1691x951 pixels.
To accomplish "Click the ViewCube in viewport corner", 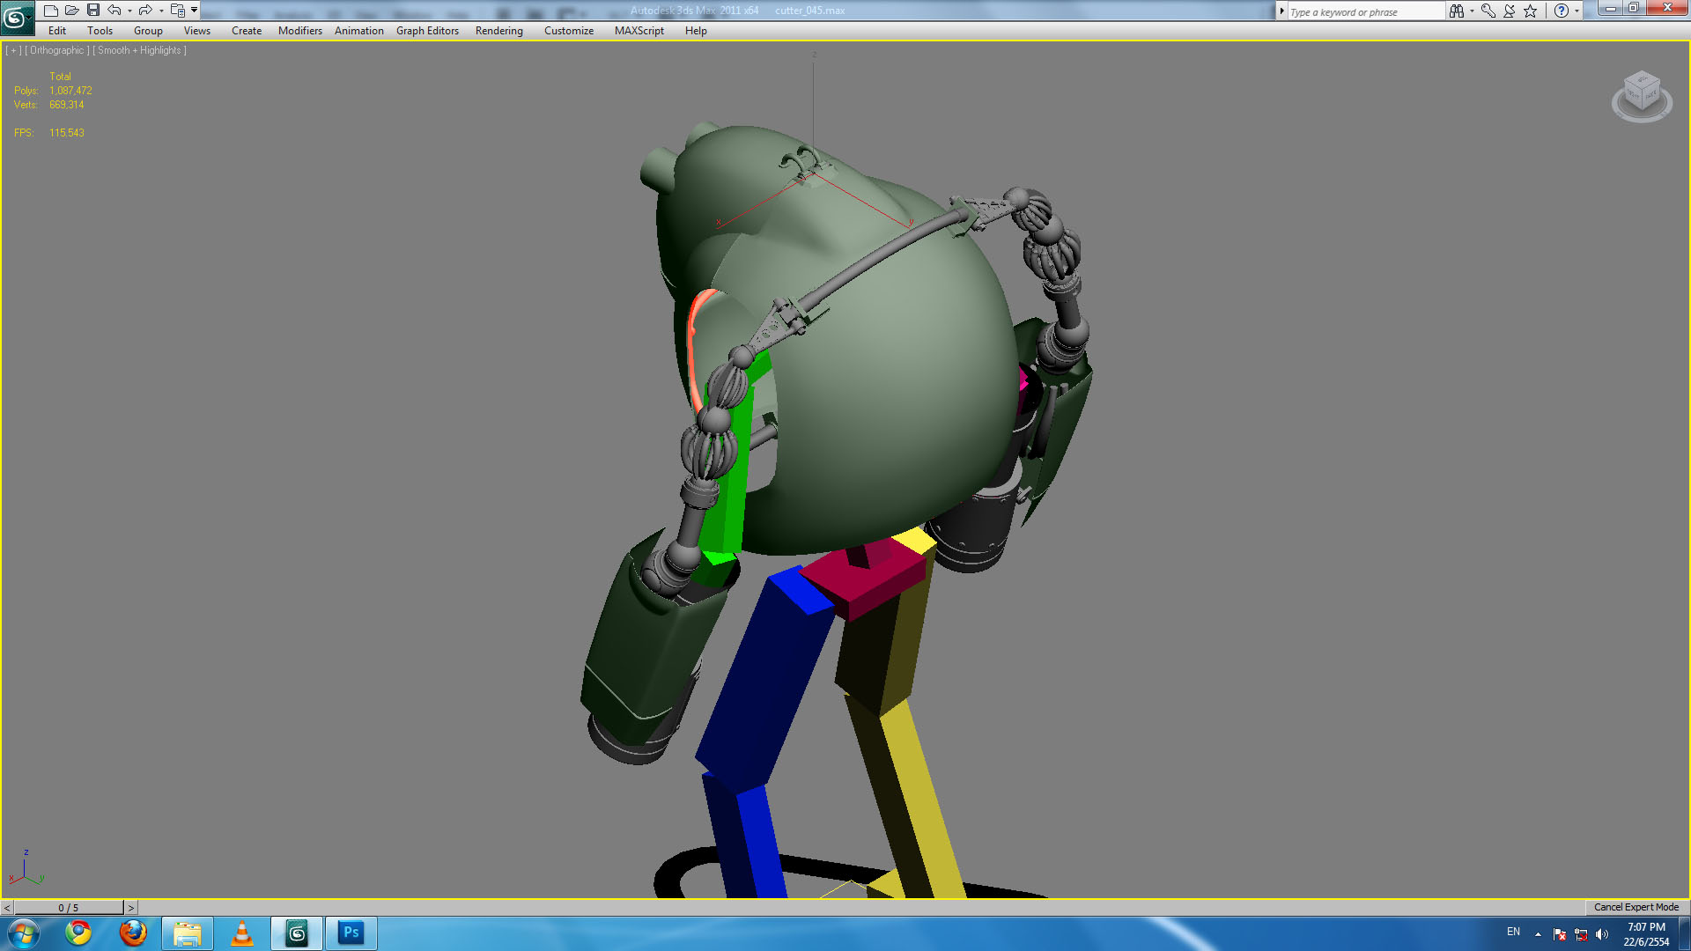I will coord(1642,95).
